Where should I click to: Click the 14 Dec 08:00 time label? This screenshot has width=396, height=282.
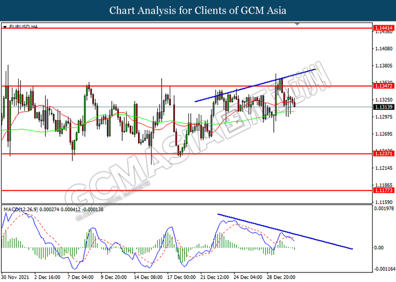tap(148, 277)
